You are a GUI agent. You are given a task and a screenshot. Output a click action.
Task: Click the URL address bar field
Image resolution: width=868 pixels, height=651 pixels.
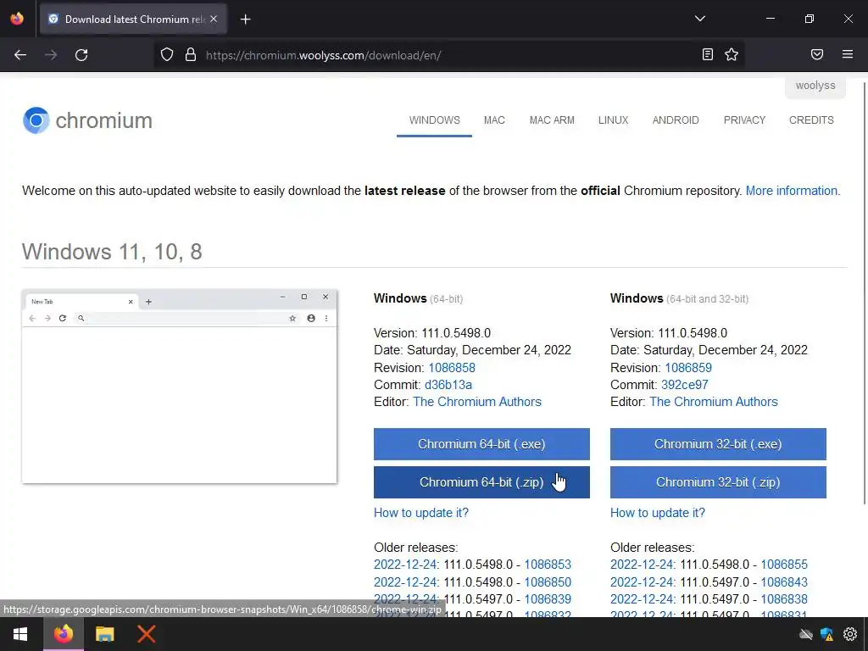(x=448, y=55)
